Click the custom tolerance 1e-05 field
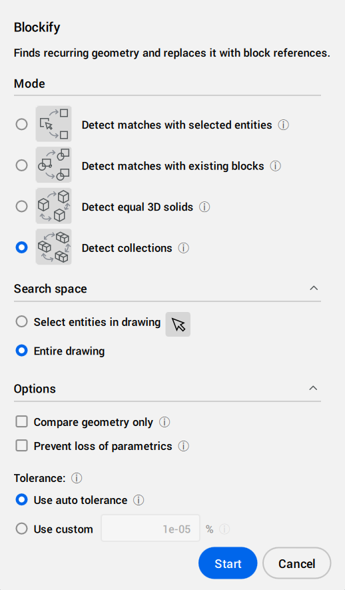 click(151, 528)
